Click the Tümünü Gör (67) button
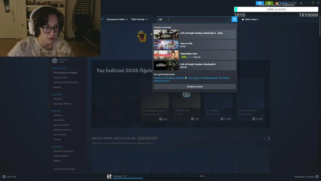The width and height of the screenshot is (321, 181). (x=147, y=138)
